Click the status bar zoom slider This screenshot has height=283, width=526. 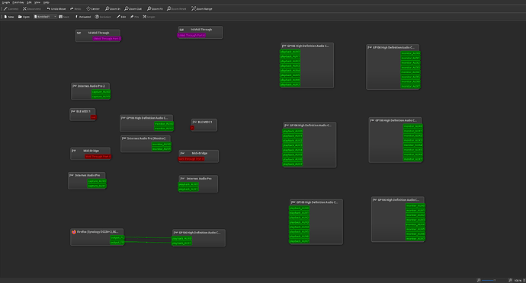[495, 280]
